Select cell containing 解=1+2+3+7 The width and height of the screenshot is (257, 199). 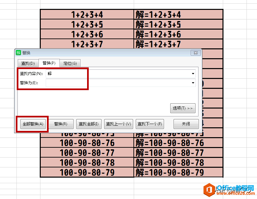point(178,44)
